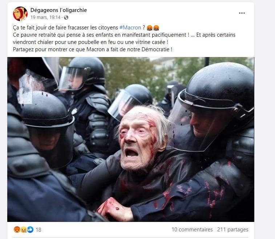275x239 pixels.
Task: Click the crying sad reaction icon
Action: (x=24, y=230)
